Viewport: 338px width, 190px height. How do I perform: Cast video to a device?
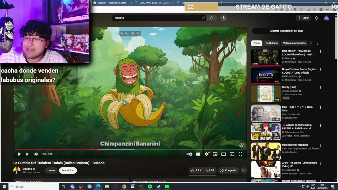232,154
